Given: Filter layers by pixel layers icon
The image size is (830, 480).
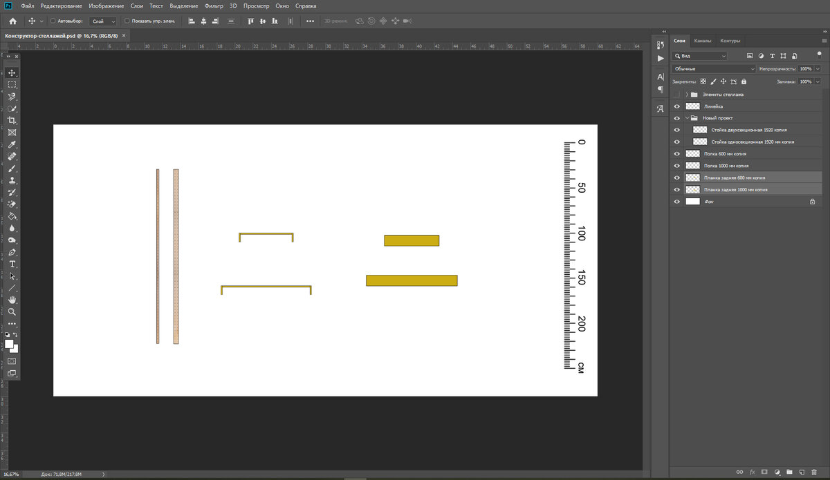Looking at the screenshot, I should click(750, 56).
